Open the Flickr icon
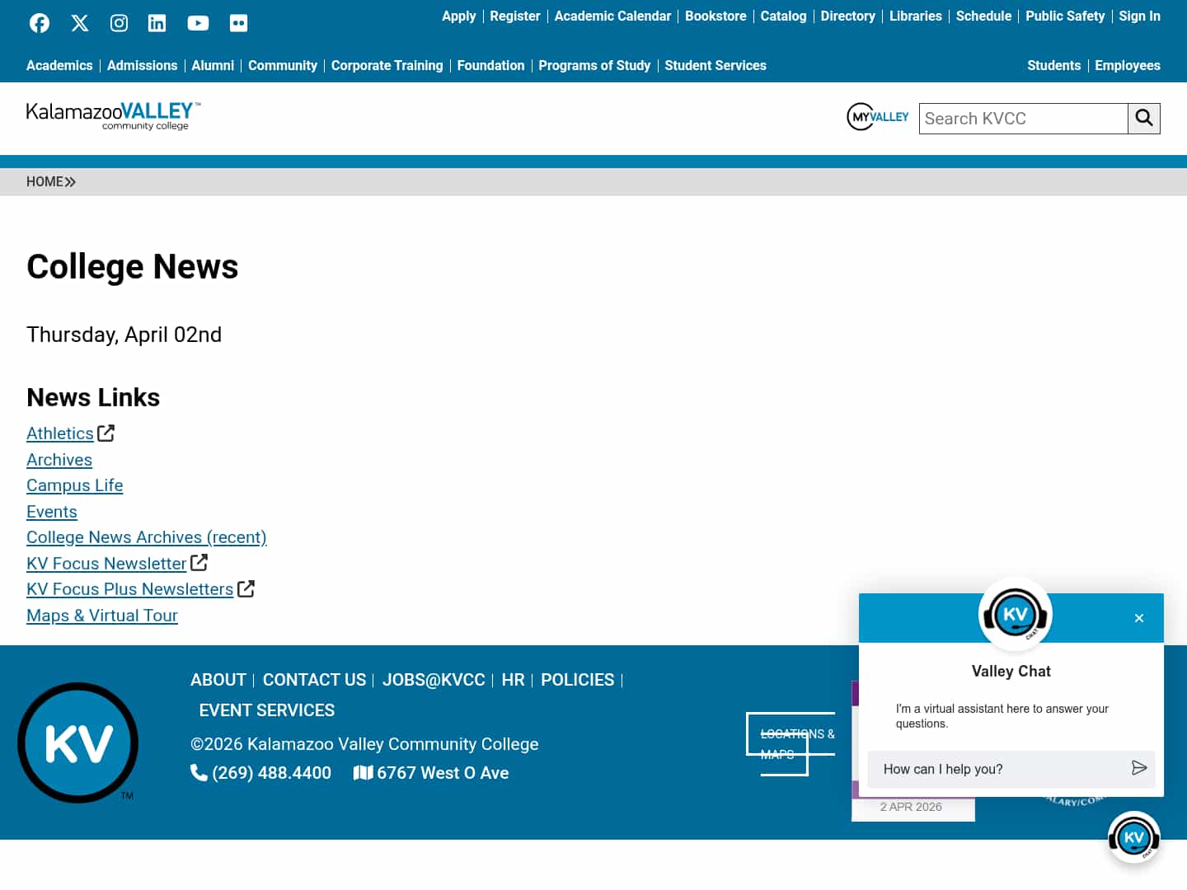Viewport: 1187px width, 890px height. coord(238,22)
